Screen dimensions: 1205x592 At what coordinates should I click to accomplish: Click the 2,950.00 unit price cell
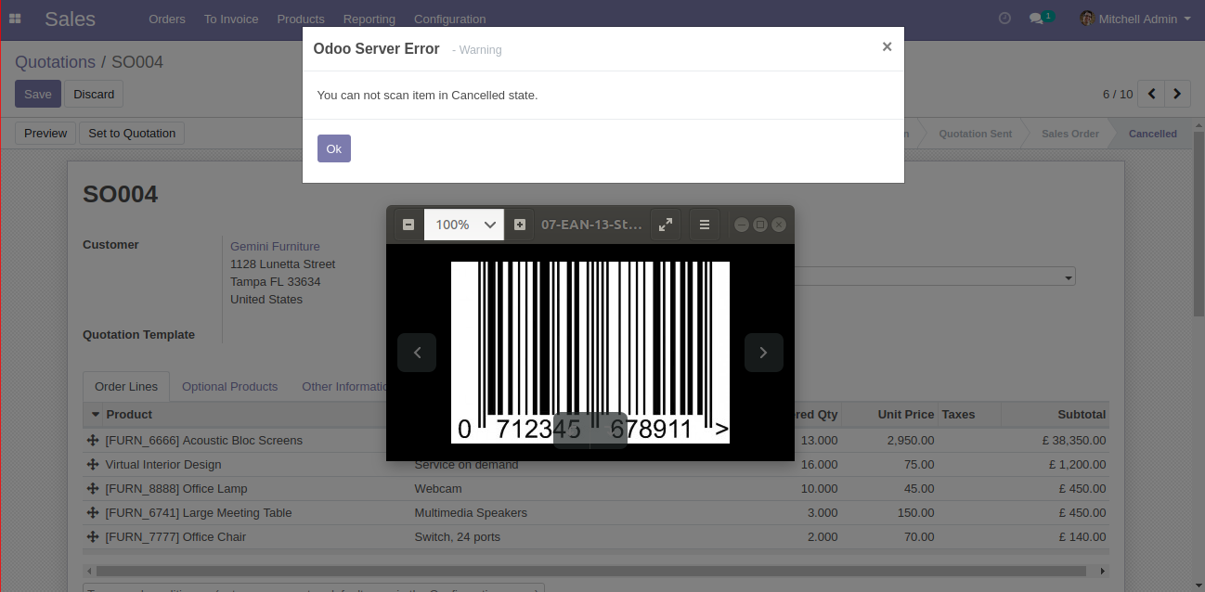pos(890,441)
